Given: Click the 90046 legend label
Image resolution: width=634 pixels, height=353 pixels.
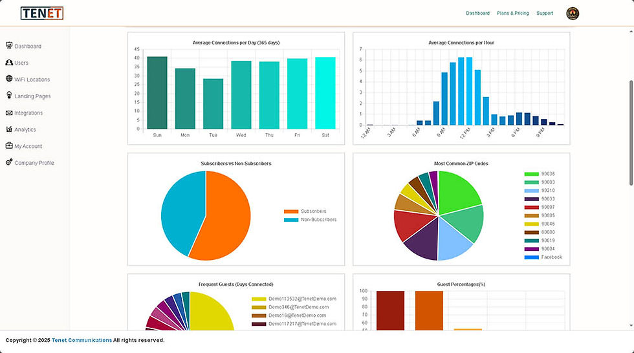Looking at the screenshot, I should pos(549,224).
